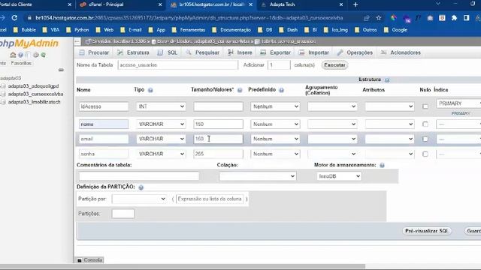Open Predefinido dropdown for email row
The width and height of the screenshot is (481, 270).
[x=275, y=139]
